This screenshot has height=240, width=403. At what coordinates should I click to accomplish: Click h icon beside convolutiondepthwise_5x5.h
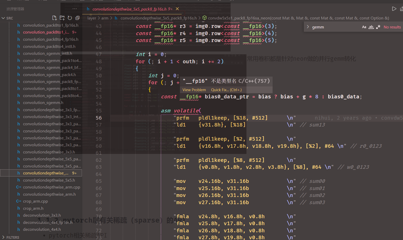[x=18, y=180]
